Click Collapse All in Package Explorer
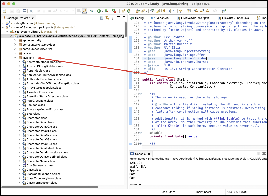Viewport: 268px width, 196px height. coord(102,18)
